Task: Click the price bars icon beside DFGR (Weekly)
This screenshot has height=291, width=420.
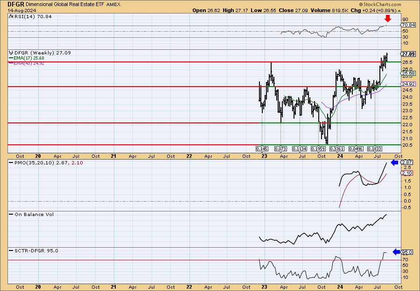Action: 11,53
